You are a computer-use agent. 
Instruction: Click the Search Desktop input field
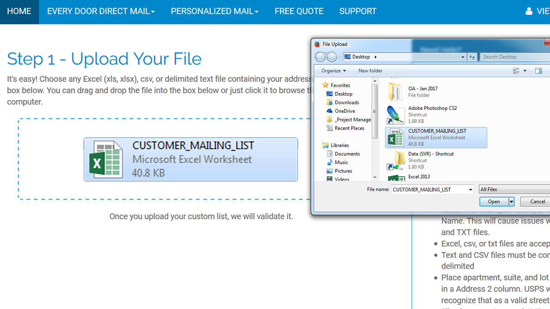click(514, 57)
